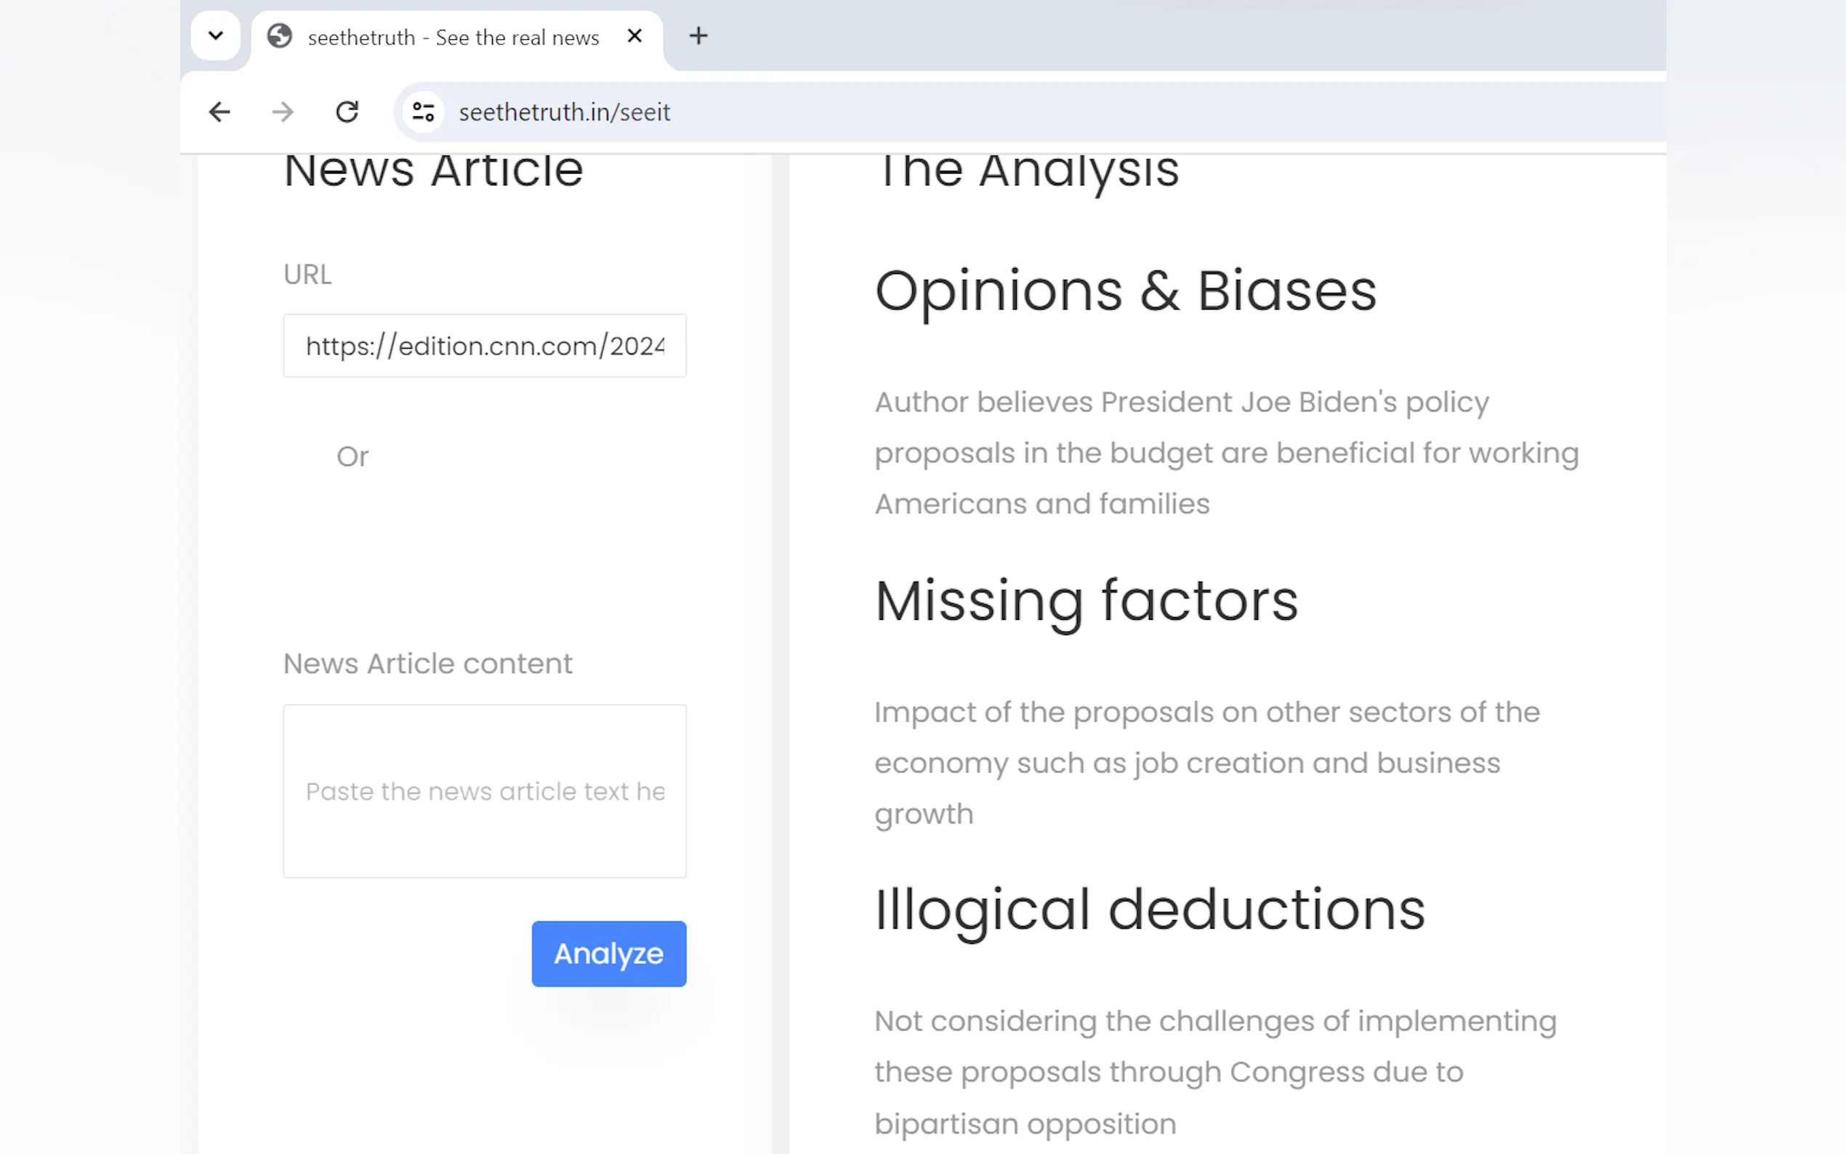
Task: Click the URL field label
Action: (307, 275)
